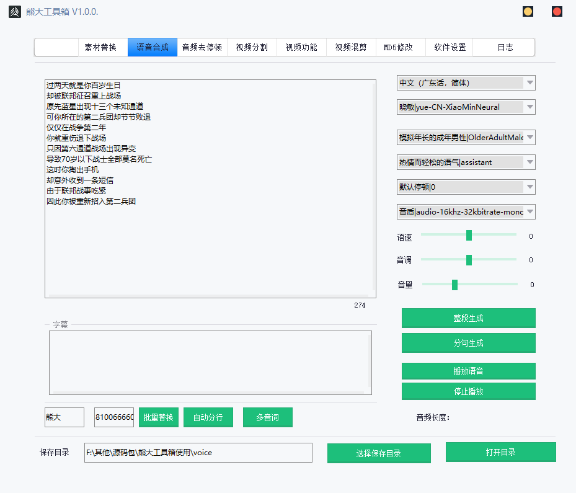This screenshot has width=576, height=493.
Task: Play audio with 播放语音 button
Action: [x=468, y=371]
